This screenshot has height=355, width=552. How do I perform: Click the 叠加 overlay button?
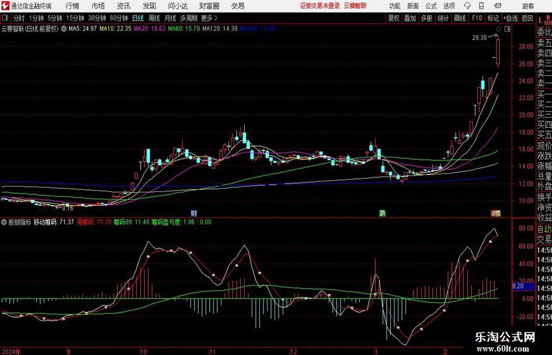410,18
